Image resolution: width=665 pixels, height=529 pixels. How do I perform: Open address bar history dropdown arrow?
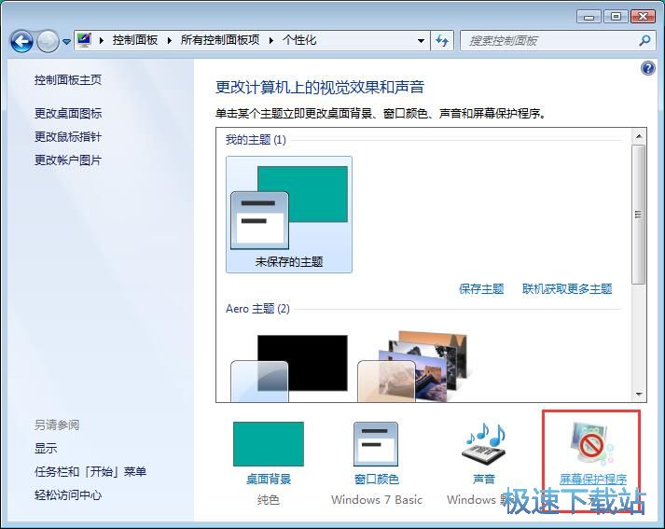point(421,41)
